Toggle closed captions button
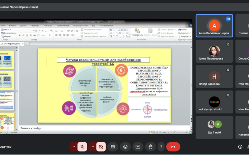Image resolution: width=249 pixels, height=155 pixels. coord(113,147)
